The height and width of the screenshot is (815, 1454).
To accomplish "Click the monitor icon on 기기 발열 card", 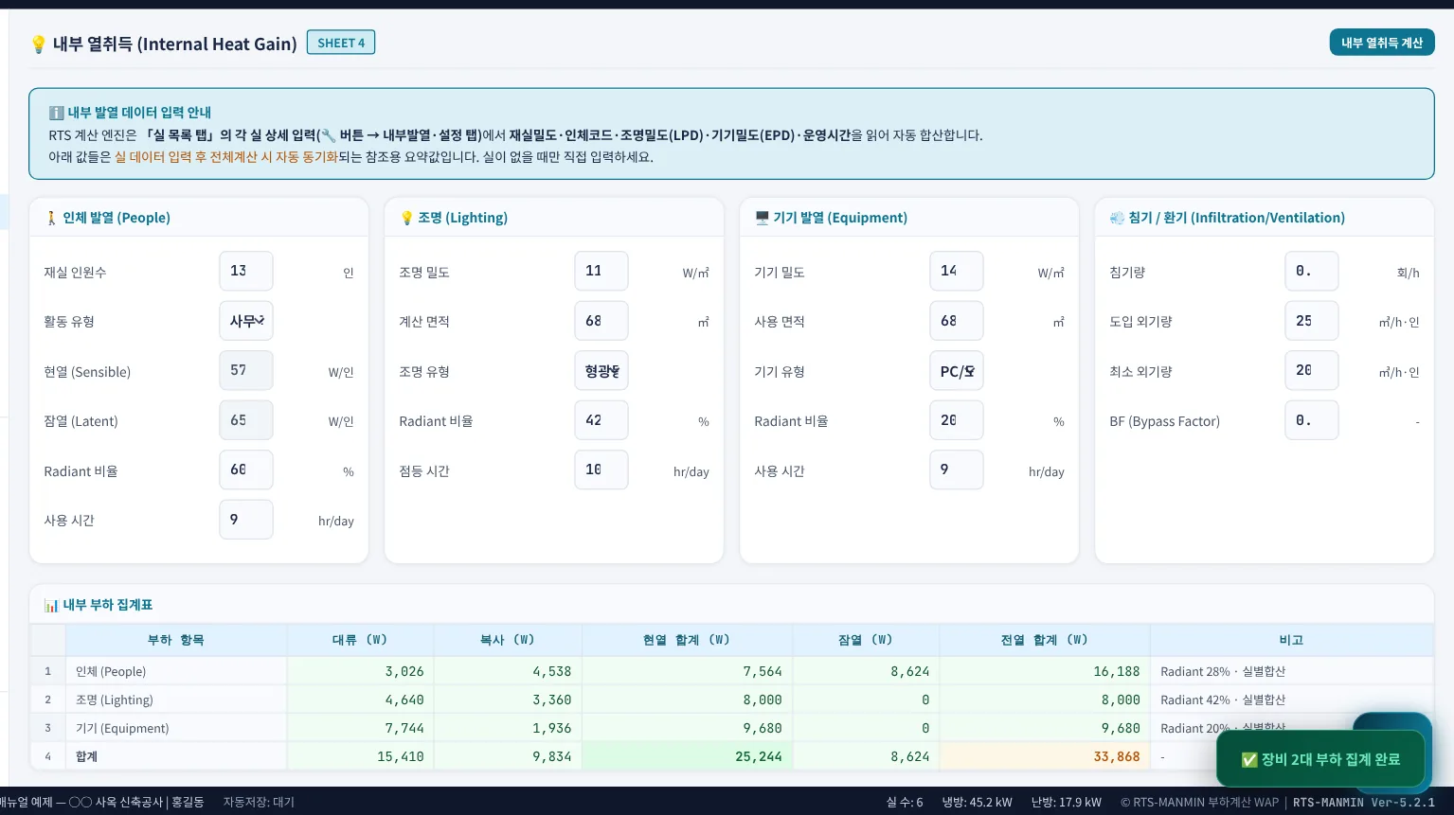I will click(762, 218).
